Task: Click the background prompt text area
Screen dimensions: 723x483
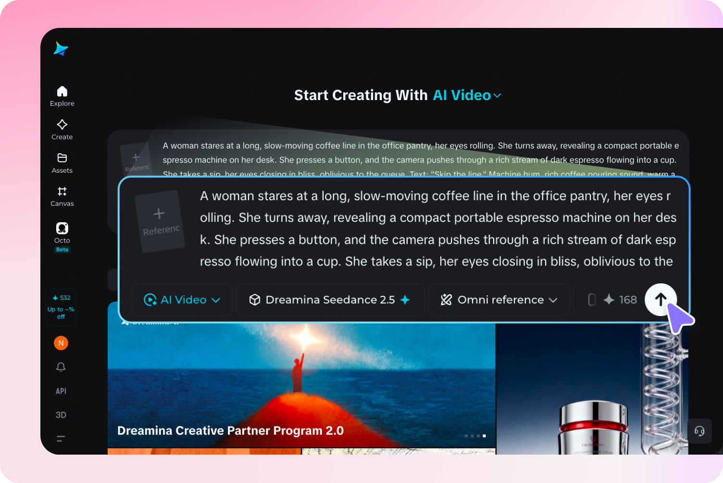Action: (421, 160)
